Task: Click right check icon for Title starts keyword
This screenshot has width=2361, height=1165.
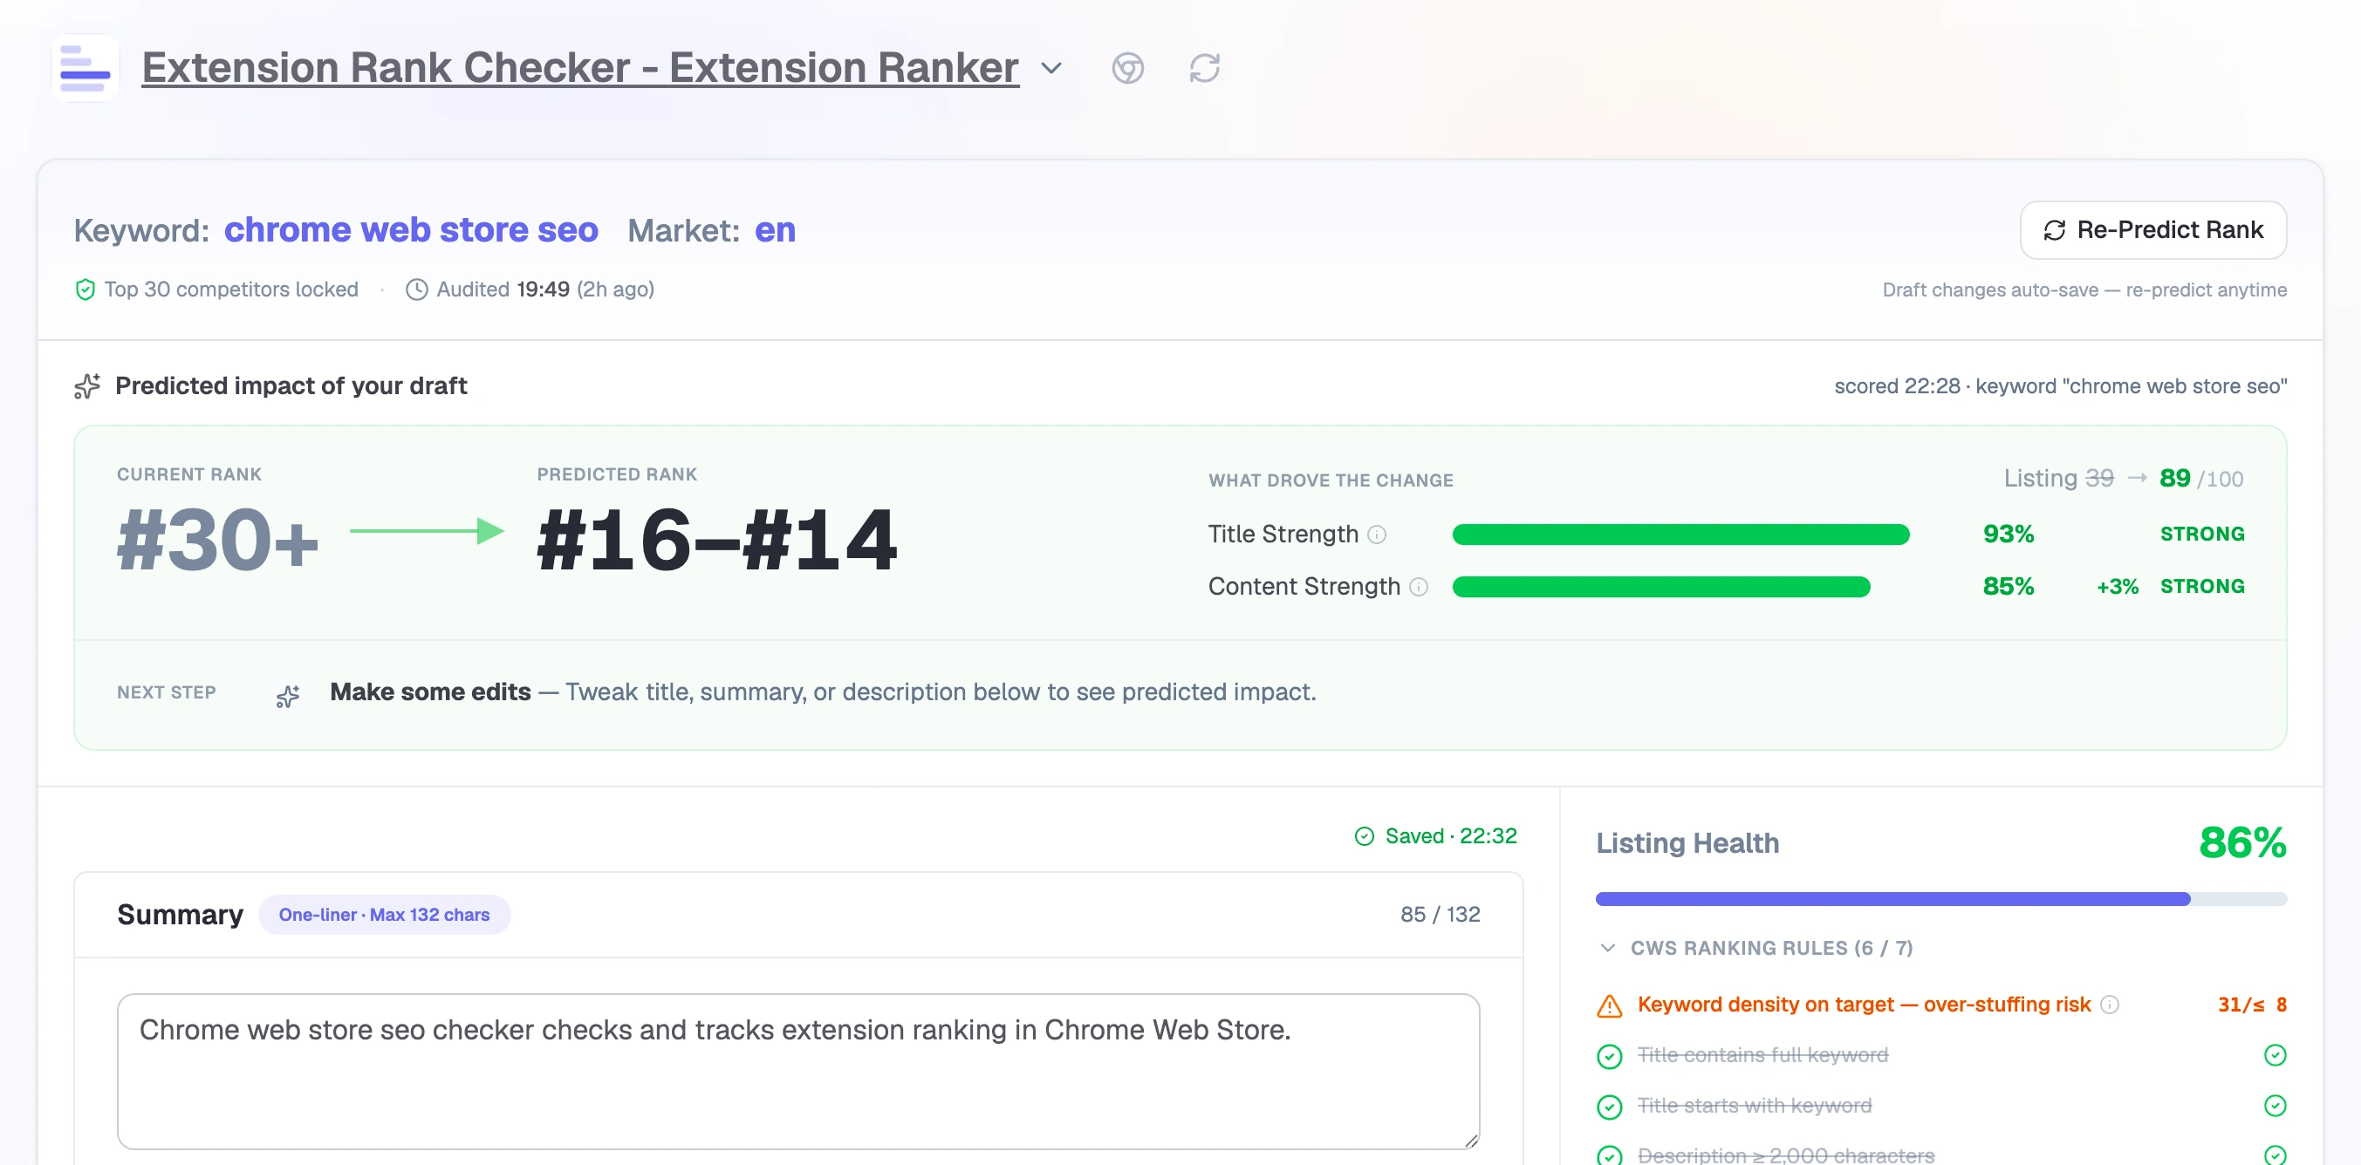Action: (x=2274, y=1106)
